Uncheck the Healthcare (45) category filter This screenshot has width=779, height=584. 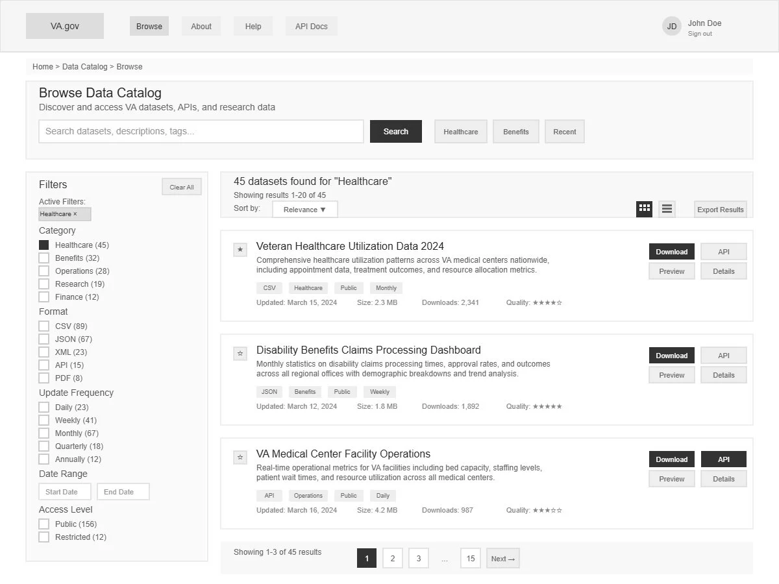tap(44, 245)
